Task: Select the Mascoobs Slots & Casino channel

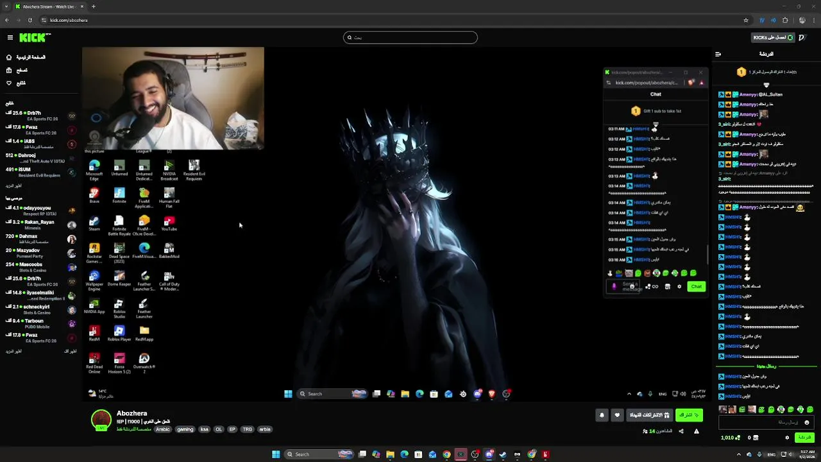Action: [41, 267]
